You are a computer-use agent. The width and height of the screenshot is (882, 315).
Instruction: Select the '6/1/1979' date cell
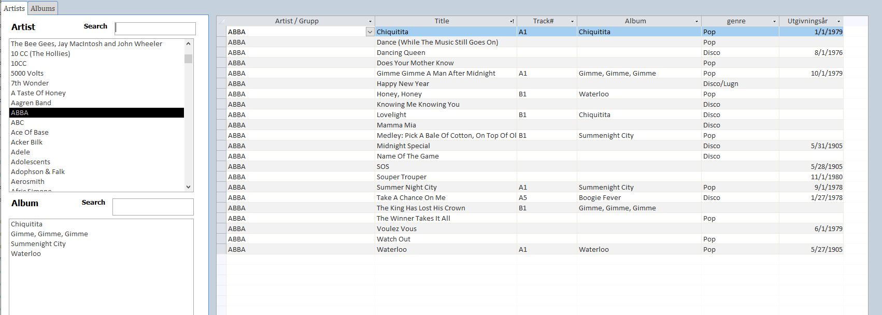(x=811, y=228)
